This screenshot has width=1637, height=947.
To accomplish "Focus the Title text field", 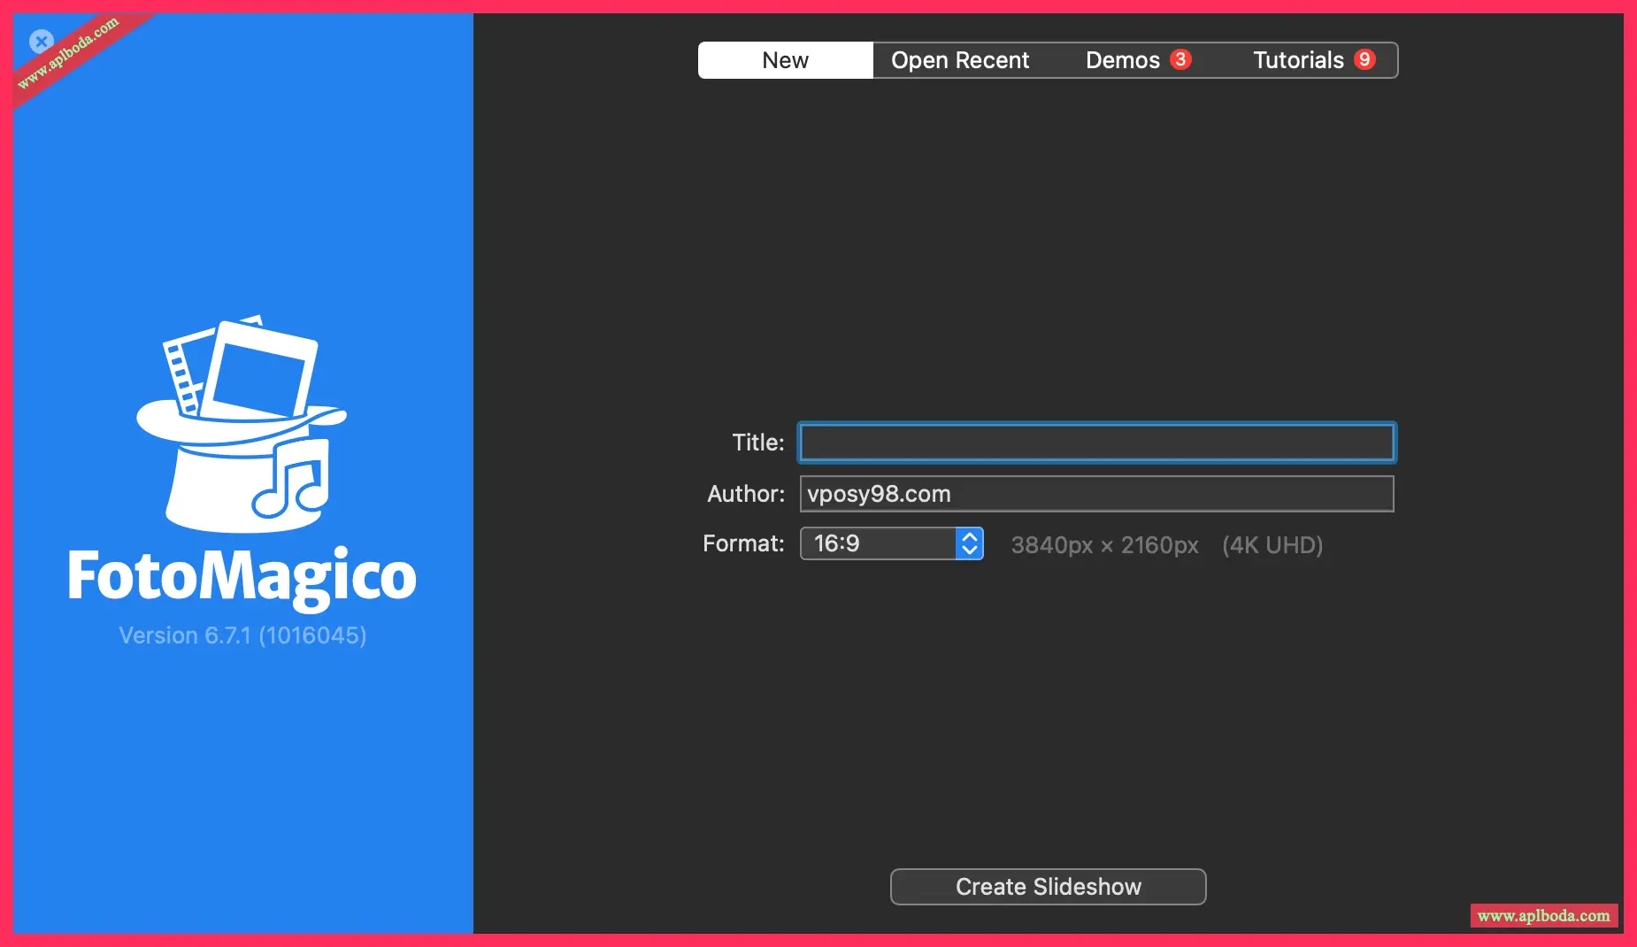I will pos(1096,443).
